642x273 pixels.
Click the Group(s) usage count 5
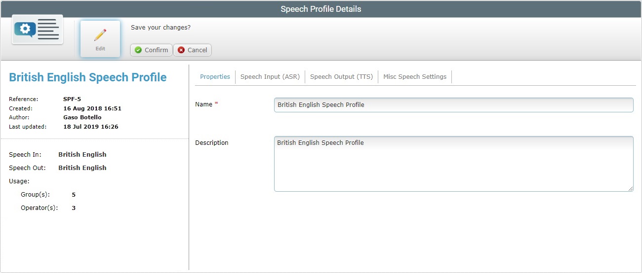74,195
